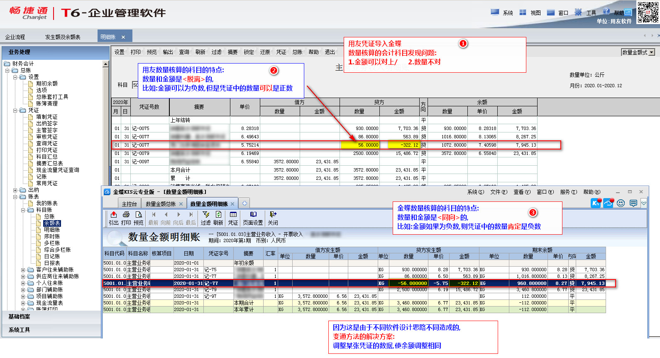This screenshot has height=358, width=660.
Task: Switch to the 发生额及余额表 tab
Action: 63,37
